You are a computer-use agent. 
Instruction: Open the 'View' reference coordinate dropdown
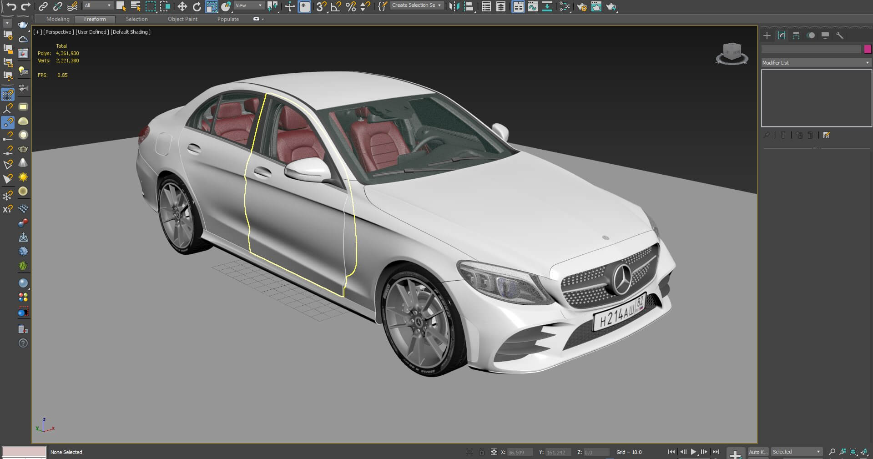tap(249, 5)
